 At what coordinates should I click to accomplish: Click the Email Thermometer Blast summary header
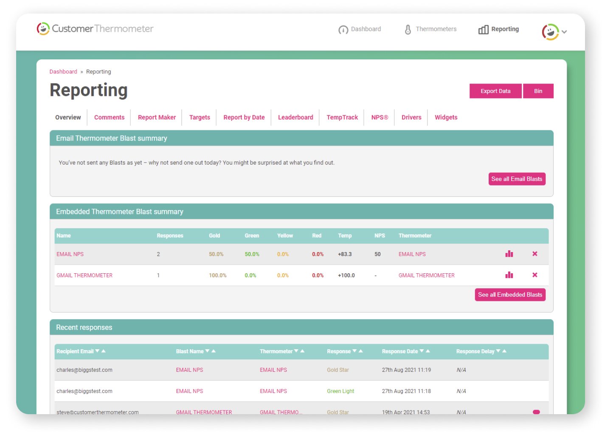coord(301,138)
